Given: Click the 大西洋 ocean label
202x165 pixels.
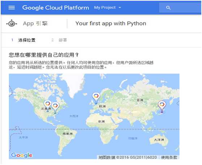Looking at the screenshot, I should coord(74,116).
